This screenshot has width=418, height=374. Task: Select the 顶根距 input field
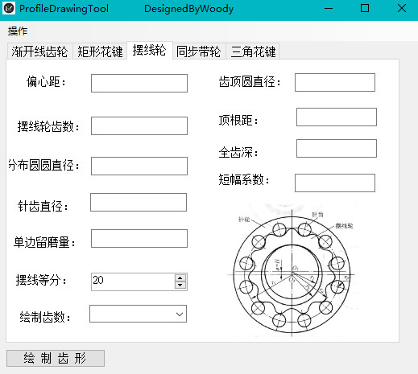tap(337, 117)
